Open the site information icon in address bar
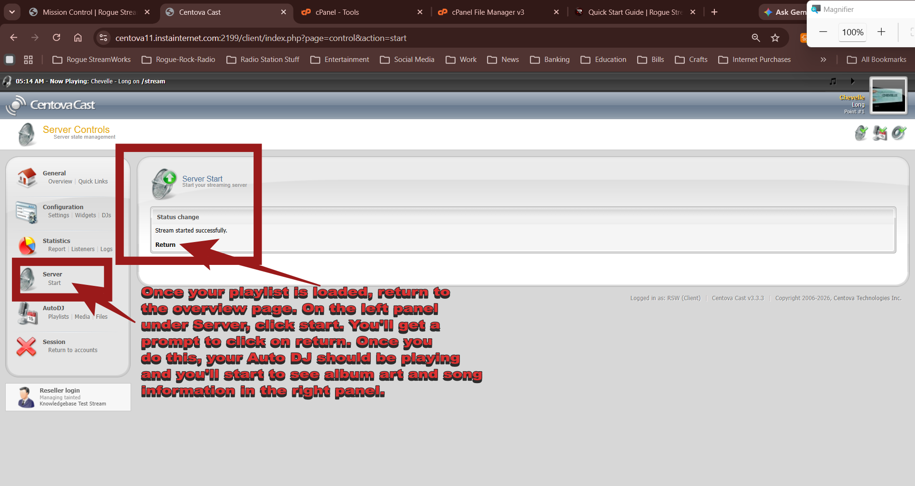 (103, 38)
